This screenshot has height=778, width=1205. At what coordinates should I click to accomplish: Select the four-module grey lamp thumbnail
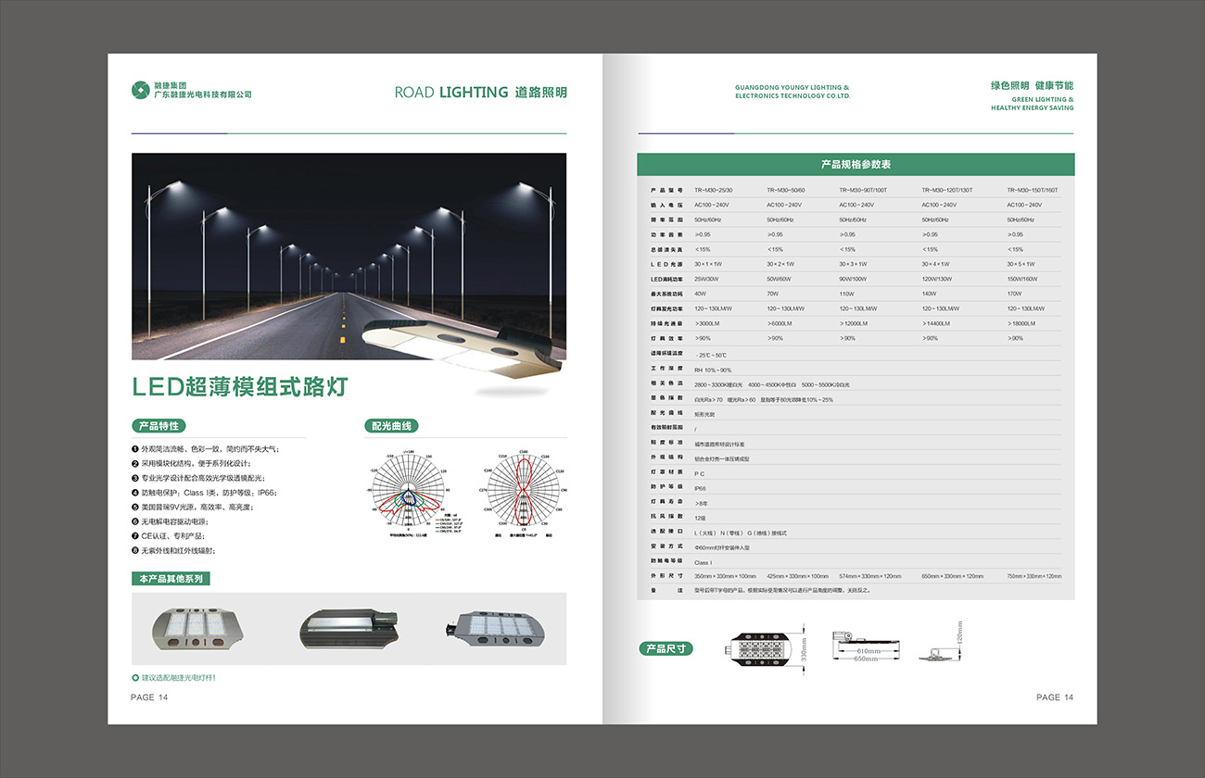[x=497, y=628]
